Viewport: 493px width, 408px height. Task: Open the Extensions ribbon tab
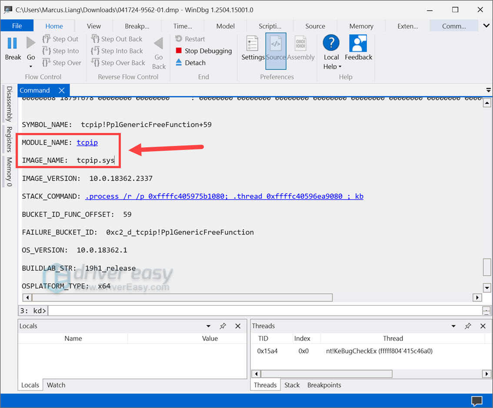tap(407, 26)
